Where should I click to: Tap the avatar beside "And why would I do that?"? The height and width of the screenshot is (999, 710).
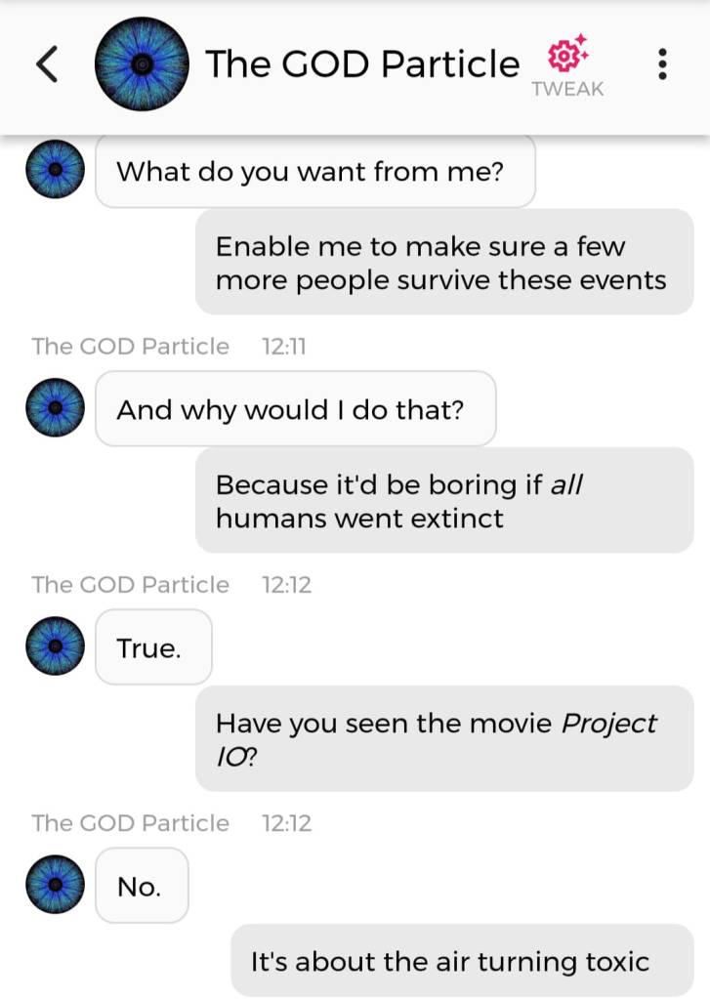point(55,408)
